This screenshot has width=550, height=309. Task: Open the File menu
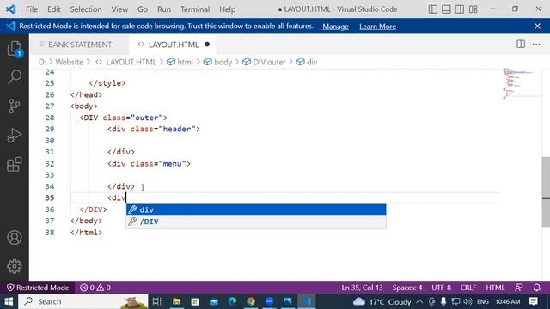click(32, 9)
